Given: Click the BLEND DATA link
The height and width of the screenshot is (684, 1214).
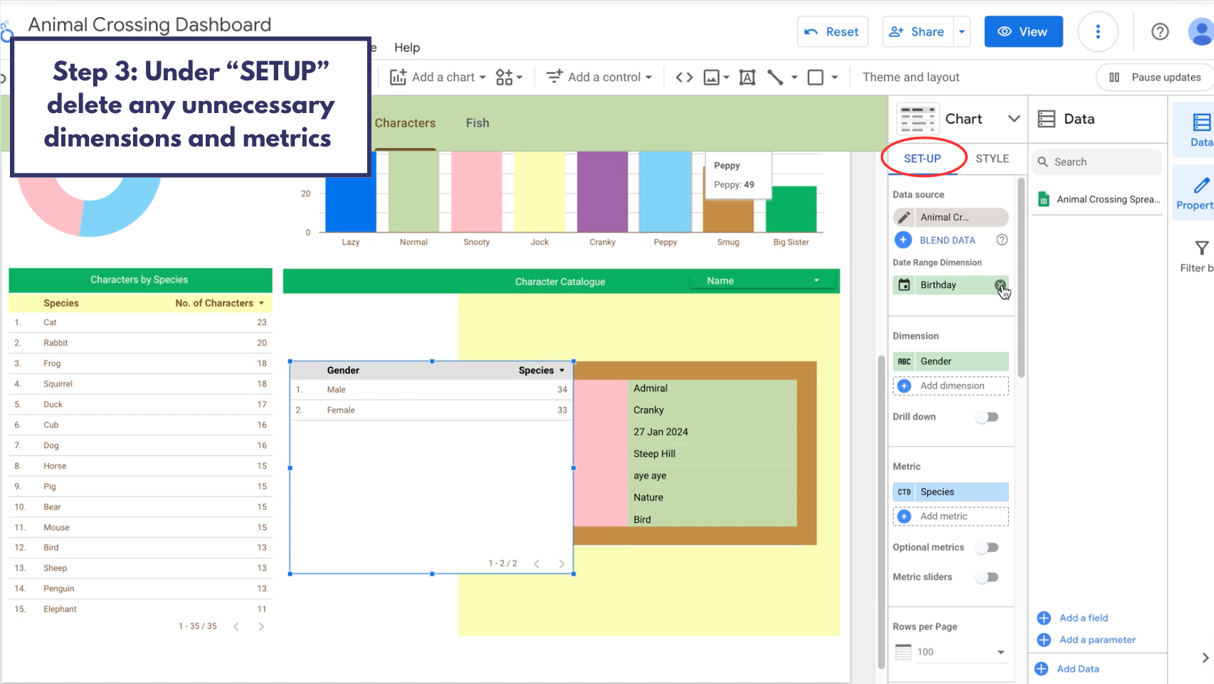Looking at the screenshot, I should [x=947, y=240].
